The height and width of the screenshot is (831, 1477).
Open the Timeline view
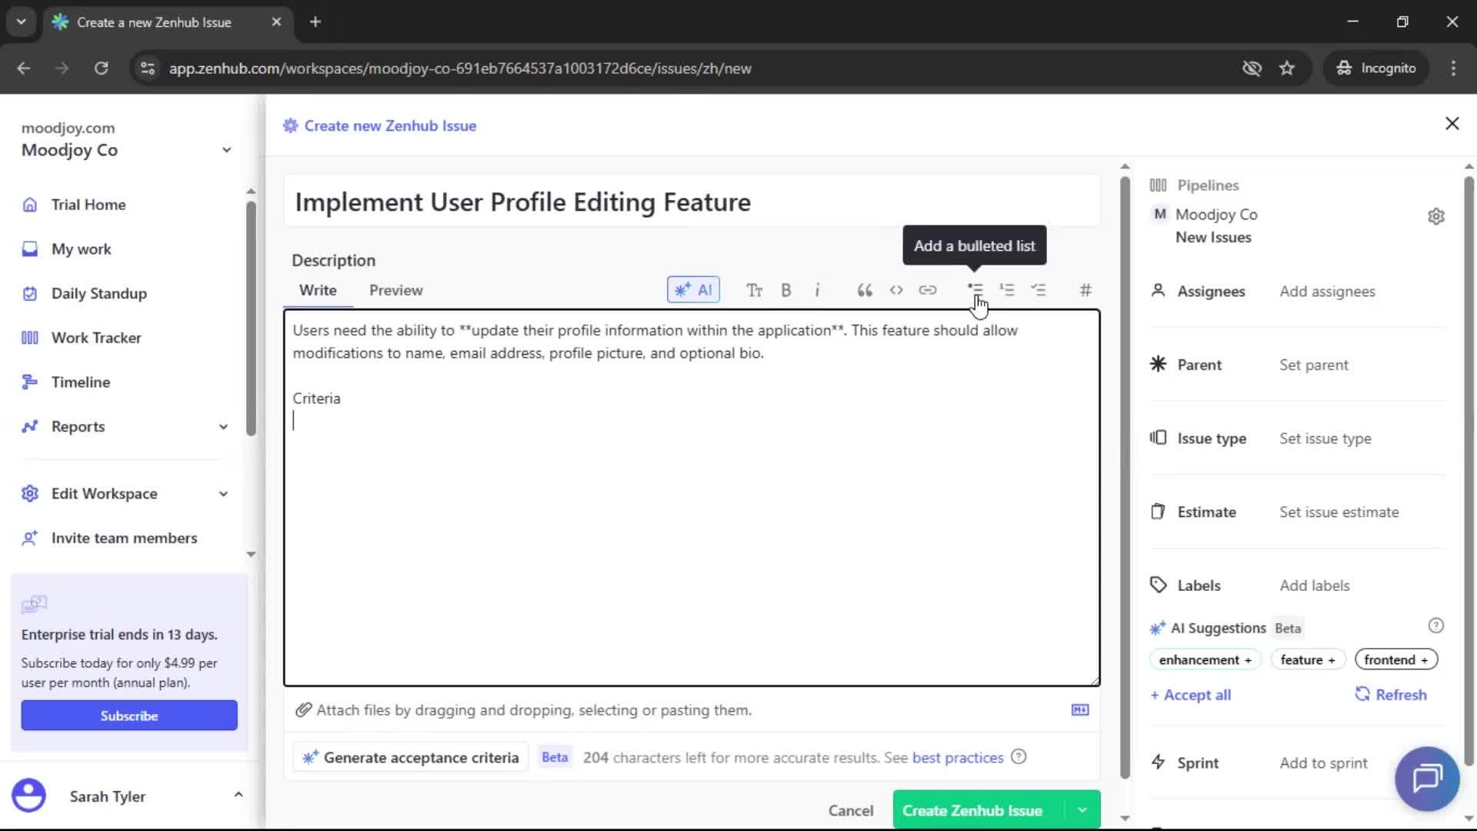pyautogui.click(x=80, y=382)
